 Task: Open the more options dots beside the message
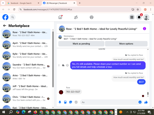click(59, 65)
